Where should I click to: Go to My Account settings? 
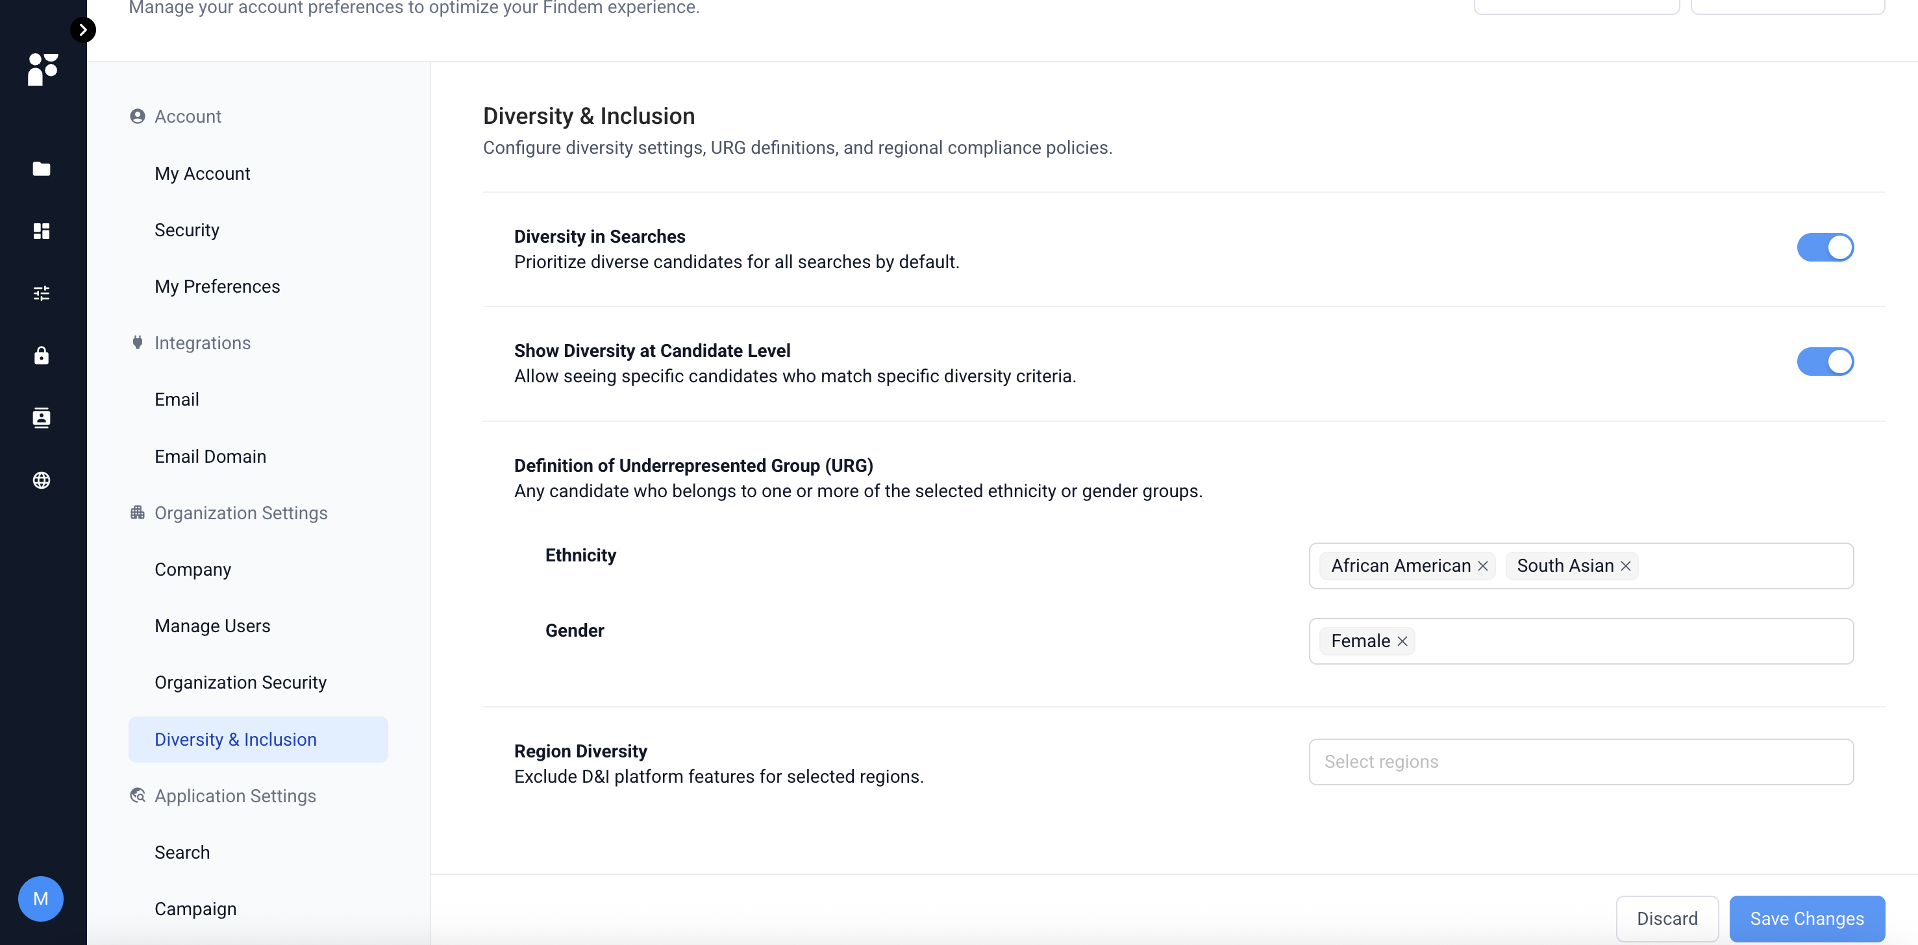coord(202,173)
